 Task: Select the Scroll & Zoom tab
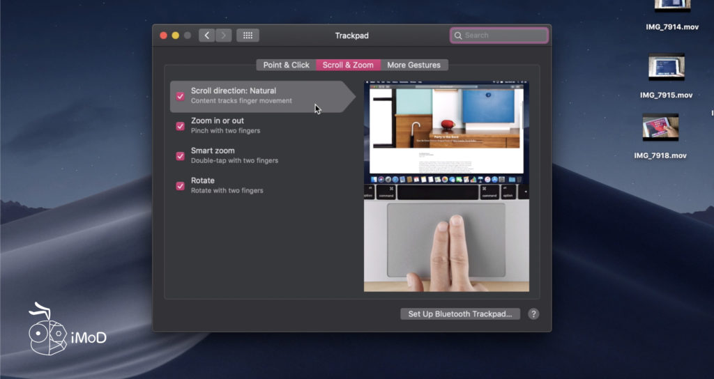tap(349, 65)
